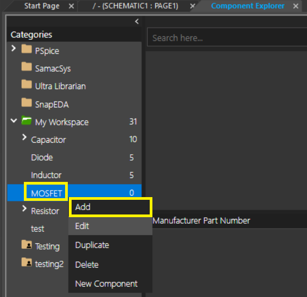Click the SnapEDA folder icon
Image resolution: width=307 pixels, height=297 pixels.
point(27,102)
